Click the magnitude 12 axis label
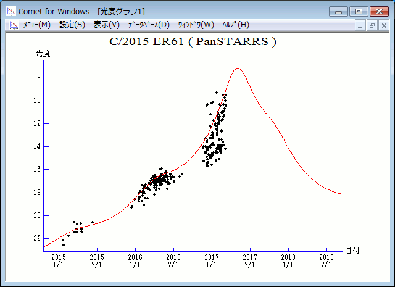This screenshot has height=287, width=395. tap(37, 123)
